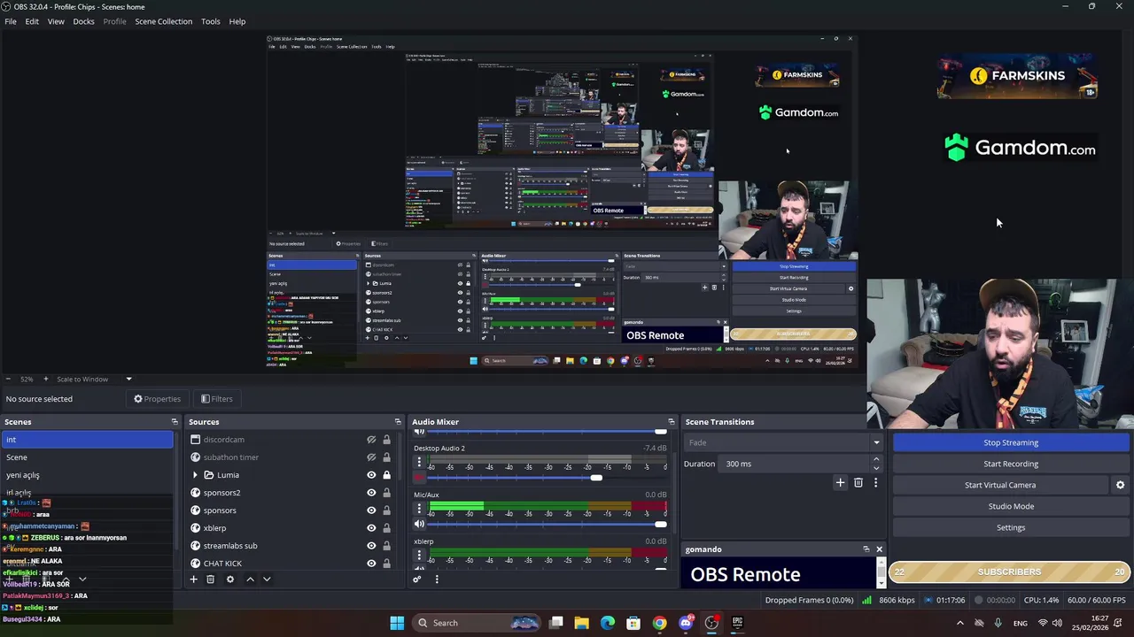Screen dimensions: 1134x637
Task: Pop out the Scenes dock
Action: tap(175, 422)
